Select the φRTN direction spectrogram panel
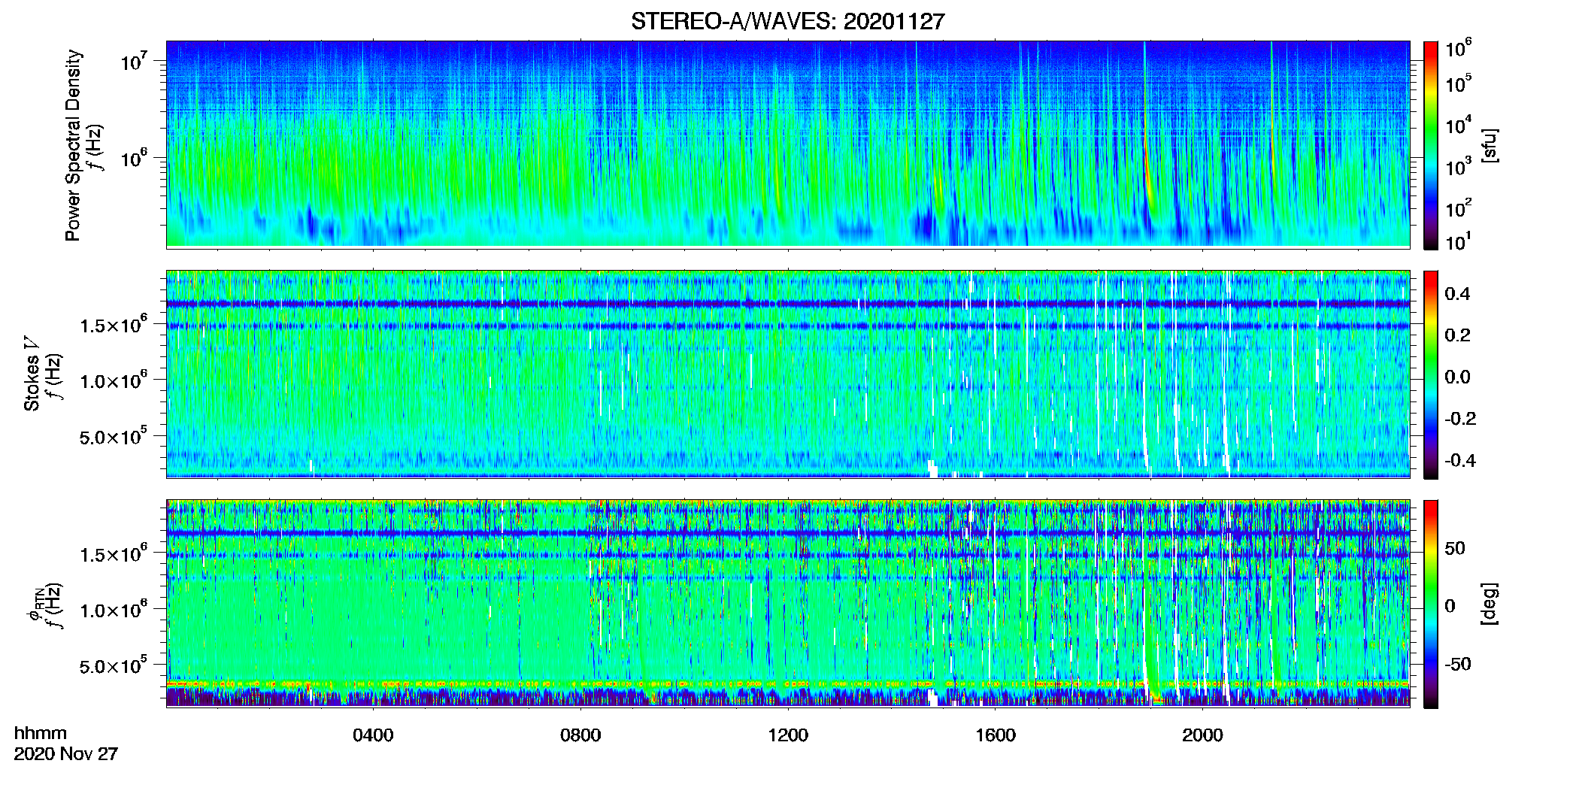1576x812 pixels. coord(788,603)
